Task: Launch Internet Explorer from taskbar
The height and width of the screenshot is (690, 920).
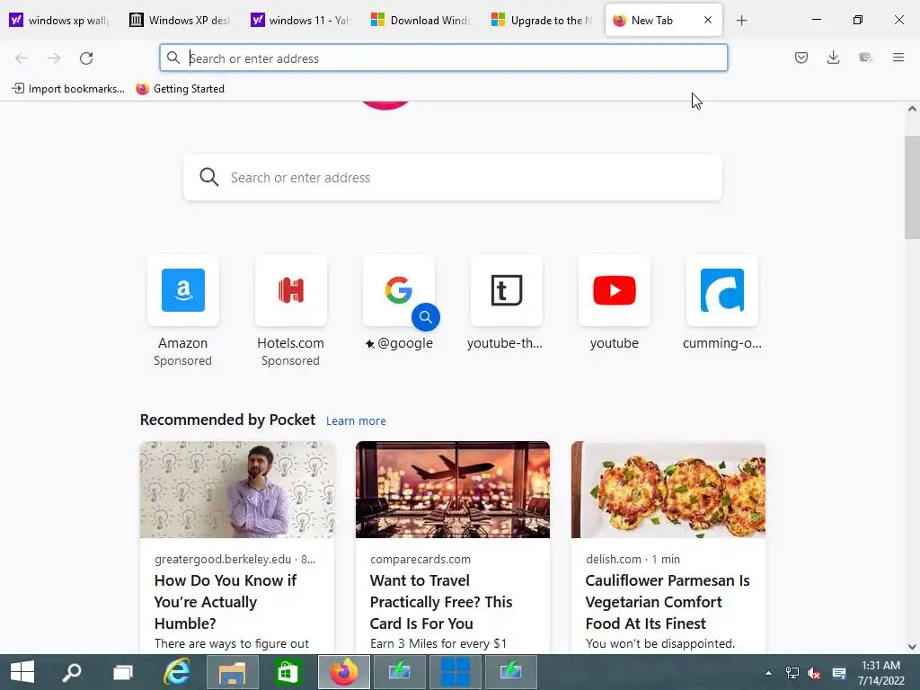Action: click(177, 672)
